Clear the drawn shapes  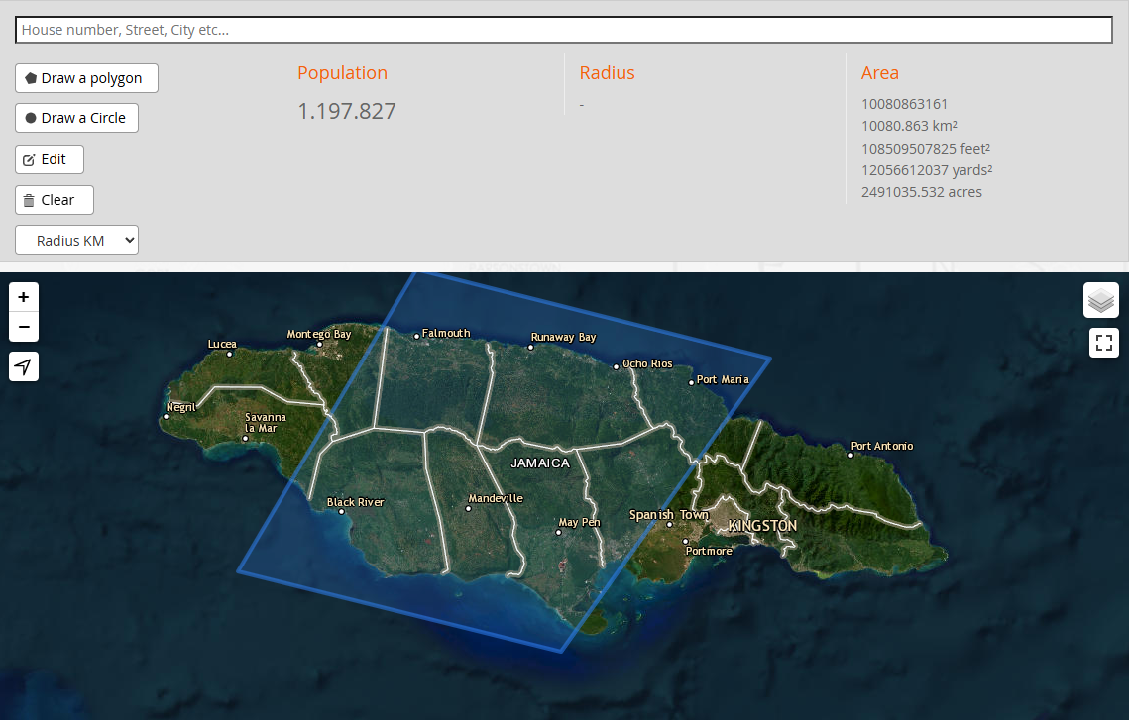coord(54,200)
